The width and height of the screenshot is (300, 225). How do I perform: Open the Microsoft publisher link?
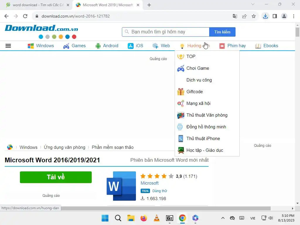[149, 183]
